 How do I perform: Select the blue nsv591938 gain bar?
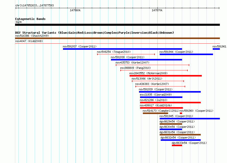pos(146,60)
